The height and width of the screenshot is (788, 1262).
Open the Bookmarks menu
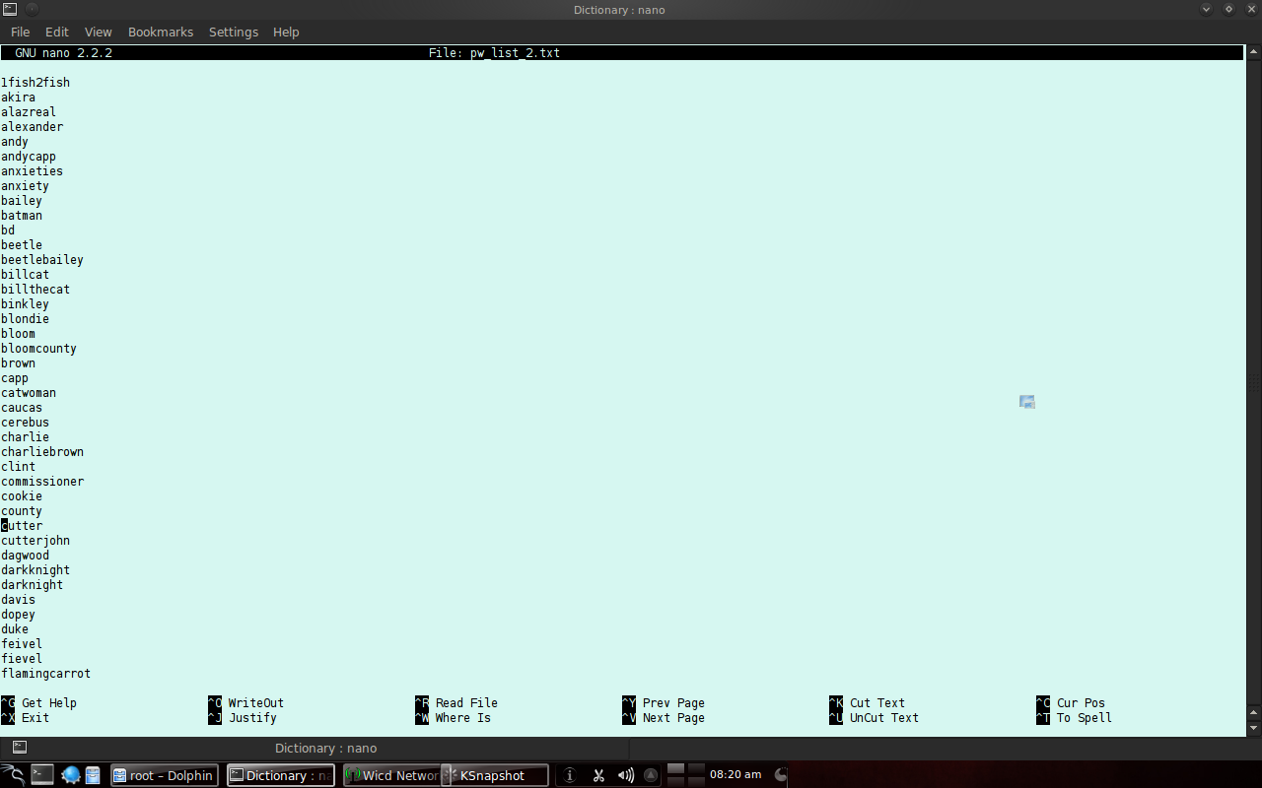coord(161,32)
